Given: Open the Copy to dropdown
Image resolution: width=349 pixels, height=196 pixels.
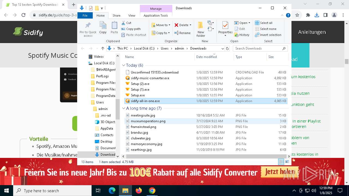Looking at the screenshot, I should tap(161, 33).
